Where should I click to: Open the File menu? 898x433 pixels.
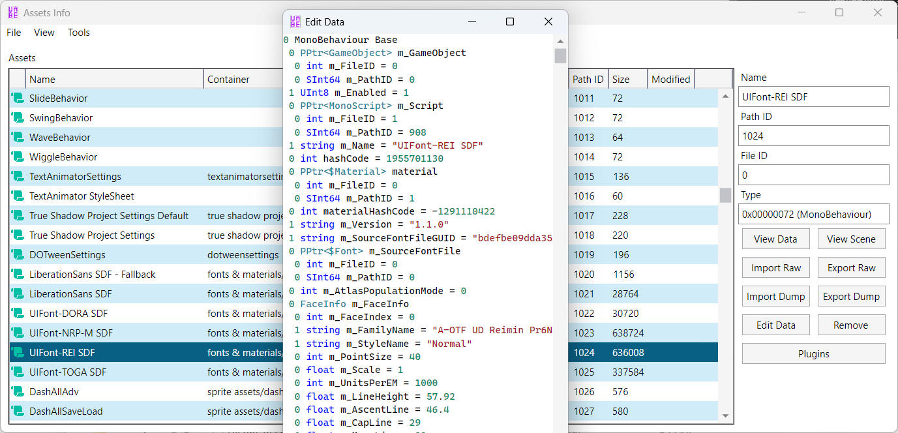[x=14, y=33]
